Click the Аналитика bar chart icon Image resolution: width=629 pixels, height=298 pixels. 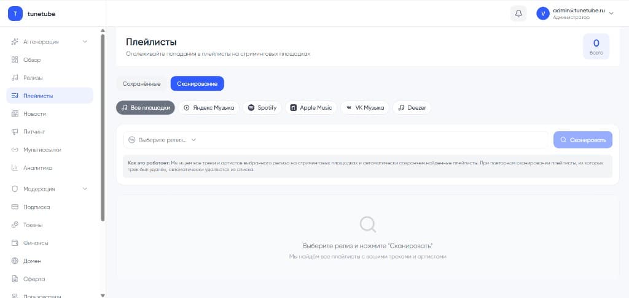click(15, 168)
